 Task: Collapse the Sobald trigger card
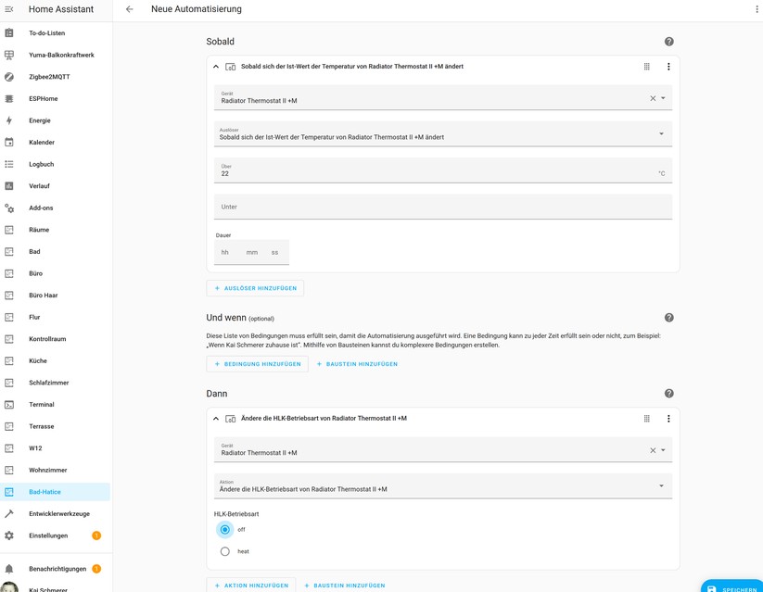(x=214, y=66)
